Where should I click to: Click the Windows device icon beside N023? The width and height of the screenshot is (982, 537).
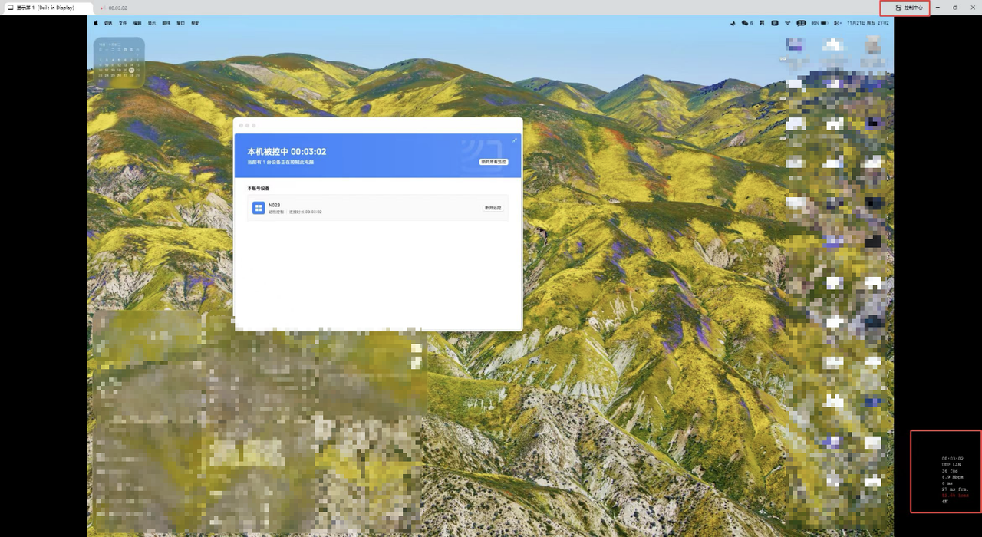coord(259,208)
